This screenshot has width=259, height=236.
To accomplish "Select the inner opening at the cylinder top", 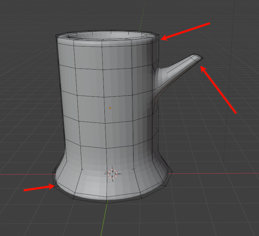I will (107, 35).
